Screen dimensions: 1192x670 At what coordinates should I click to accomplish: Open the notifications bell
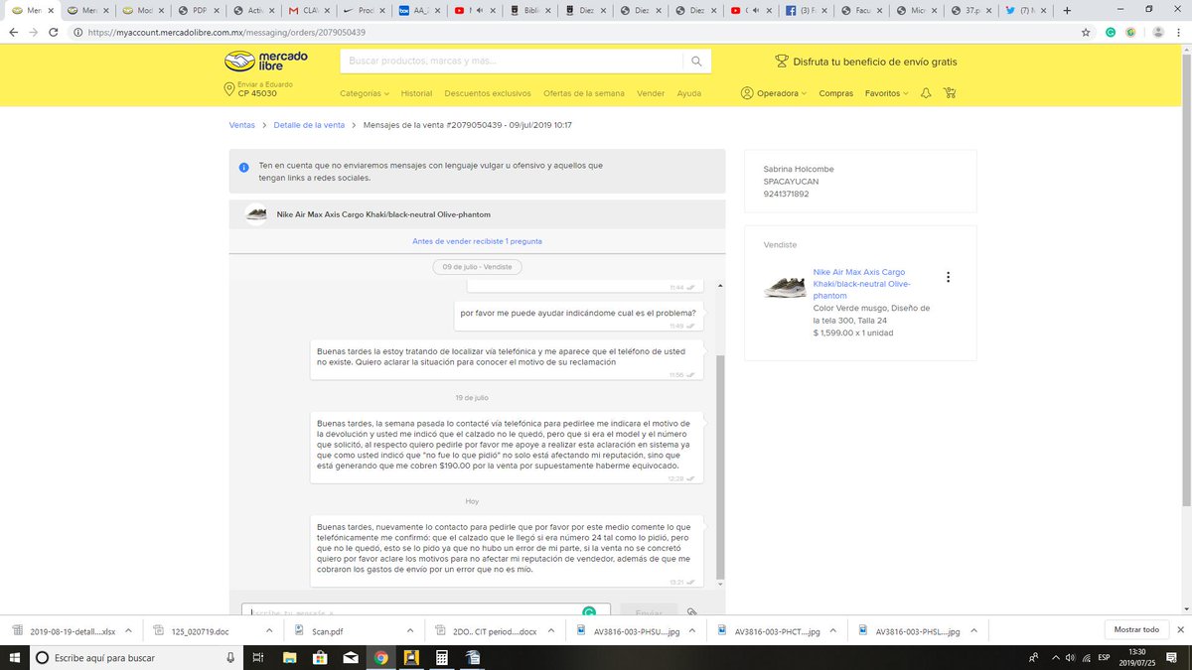[x=926, y=93]
